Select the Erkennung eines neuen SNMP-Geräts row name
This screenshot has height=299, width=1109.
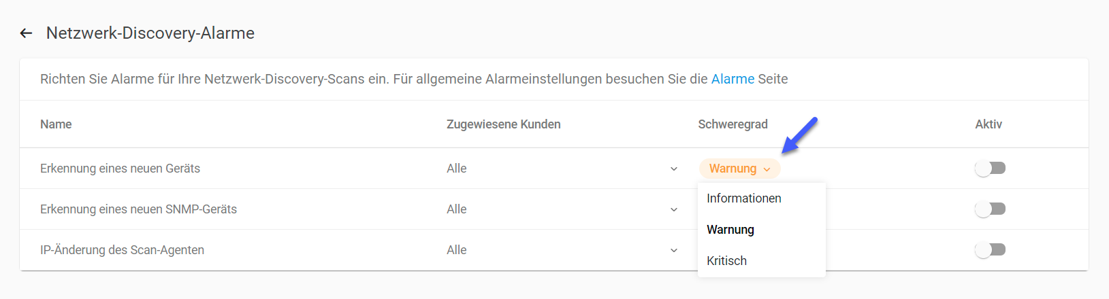[138, 209]
